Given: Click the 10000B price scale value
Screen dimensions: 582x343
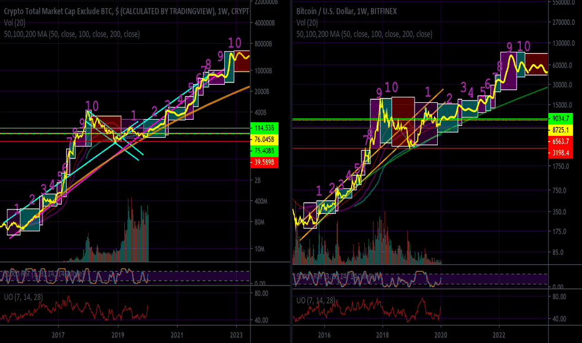Looking at the screenshot, I should (x=263, y=70).
